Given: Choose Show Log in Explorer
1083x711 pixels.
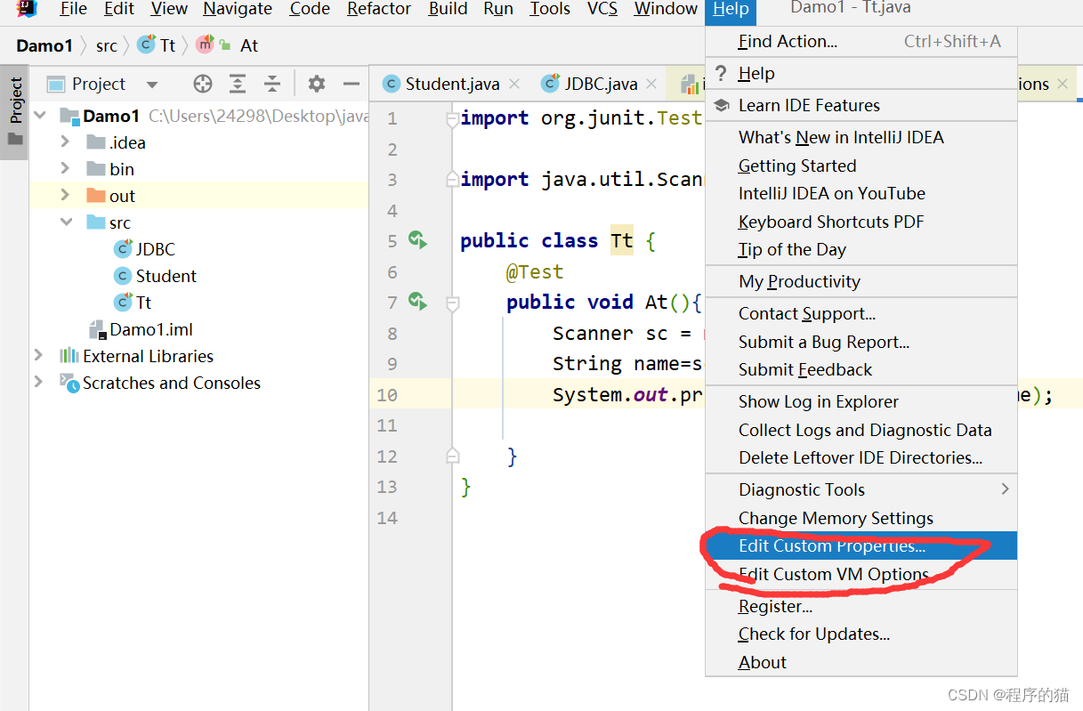Looking at the screenshot, I should tap(861, 401).
